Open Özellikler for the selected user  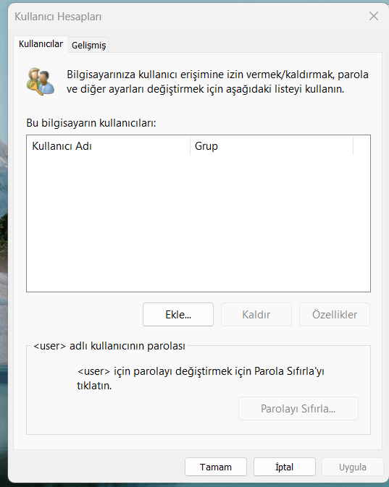coord(335,314)
